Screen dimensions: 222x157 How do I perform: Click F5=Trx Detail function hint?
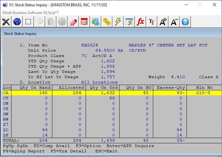pos(68,151)
